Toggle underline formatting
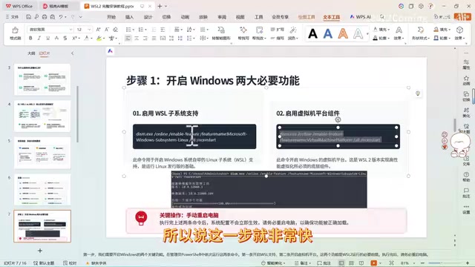Image resolution: width=475 pixels, height=267 pixels. [x=47, y=38]
